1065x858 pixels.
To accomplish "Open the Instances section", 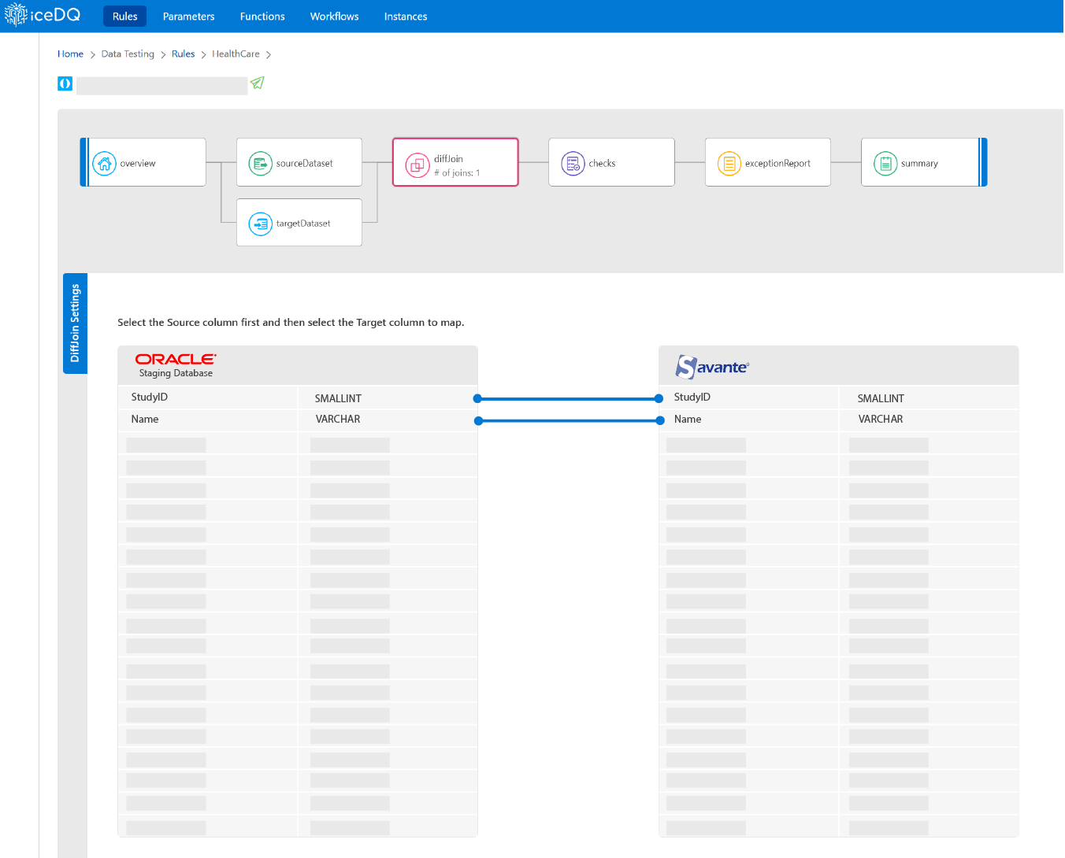I will [x=405, y=16].
